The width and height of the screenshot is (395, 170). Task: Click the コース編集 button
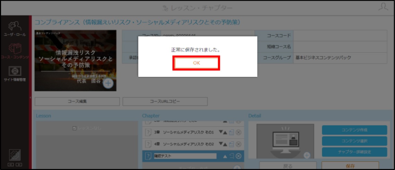pos(77,101)
